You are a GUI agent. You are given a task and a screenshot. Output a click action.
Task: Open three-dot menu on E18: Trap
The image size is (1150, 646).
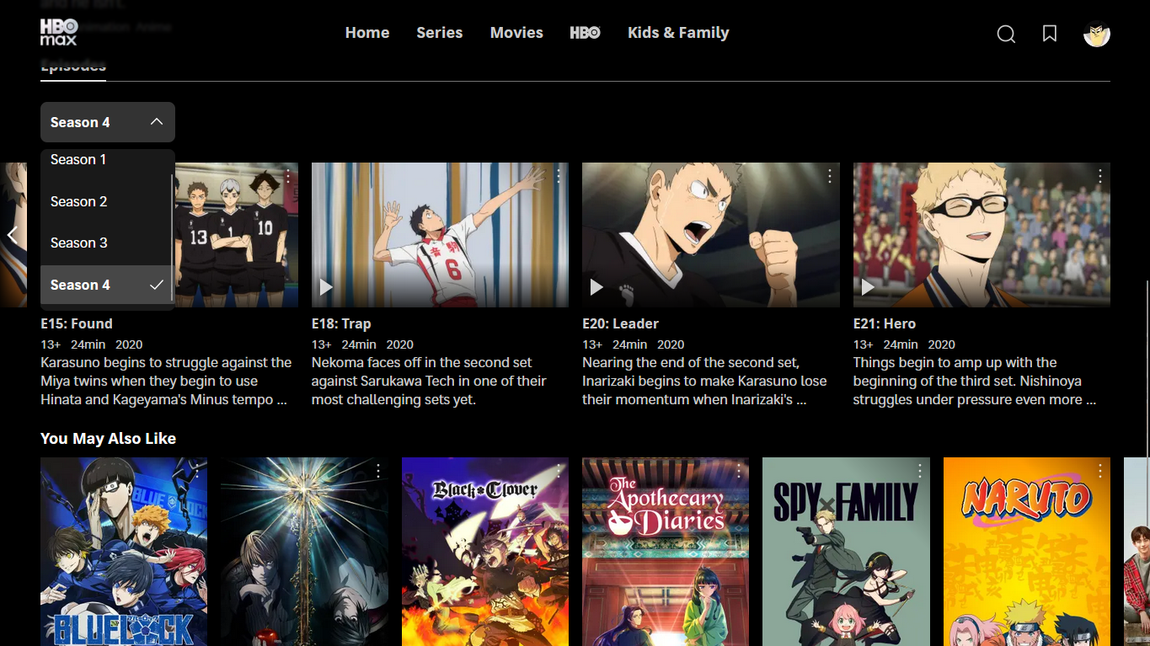559,176
